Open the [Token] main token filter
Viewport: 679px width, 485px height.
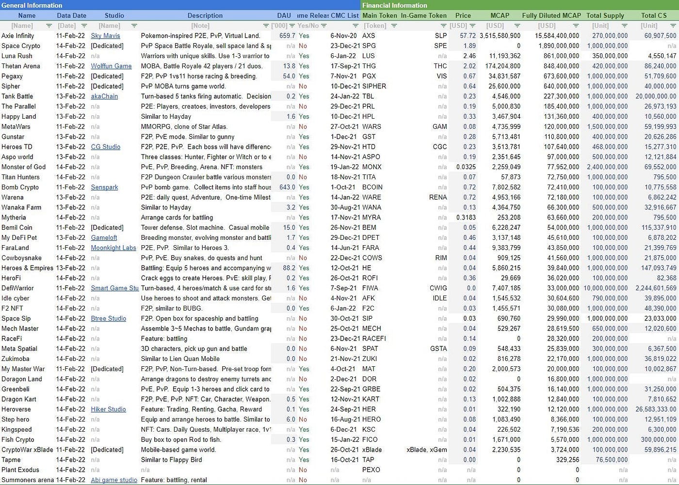pos(394,26)
